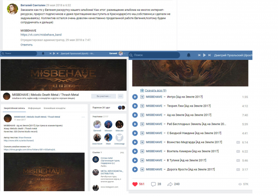Download the Интро track via arrow icon
278x196 pixels.
(x=142, y=97)
